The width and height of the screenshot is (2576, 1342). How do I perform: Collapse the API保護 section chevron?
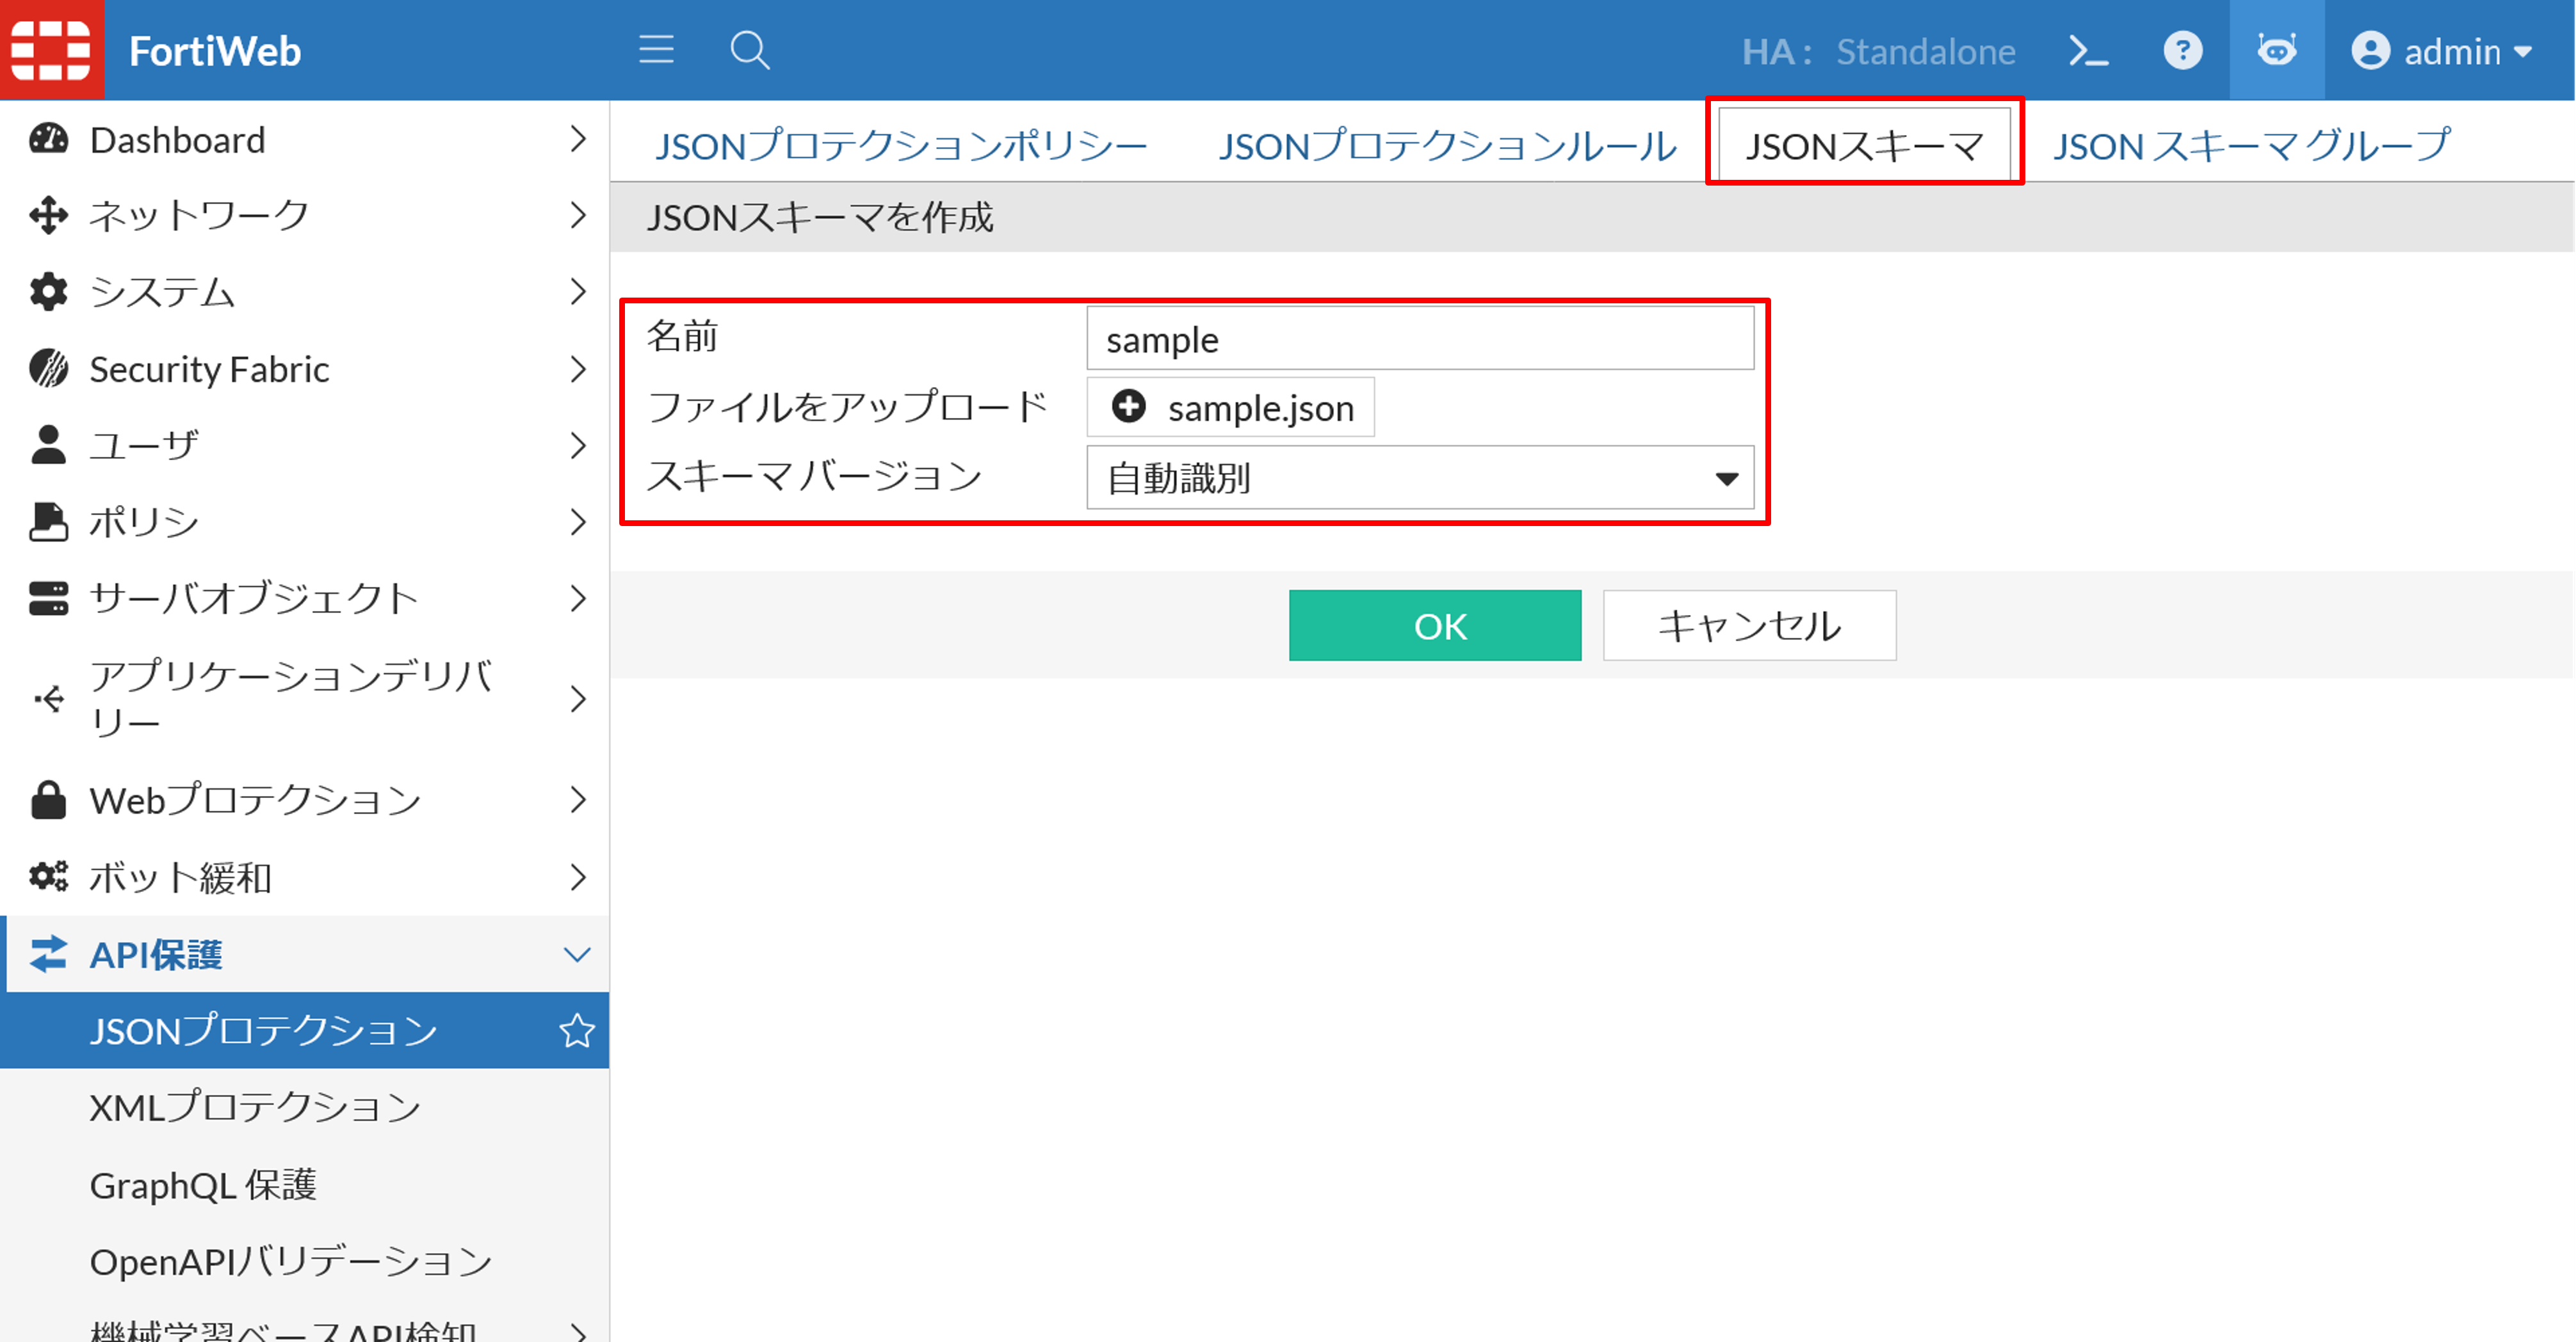pyautogui.click(x=577, y=954)
